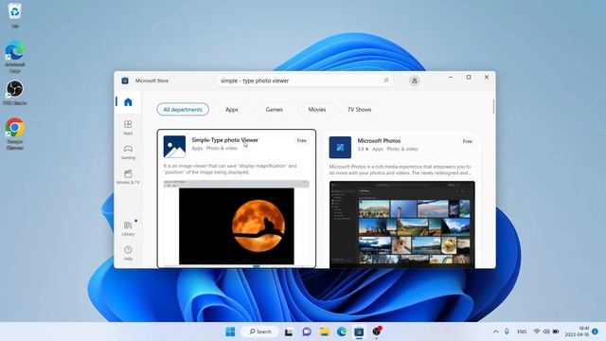Click the search field containing 'simple - type photo viewer'
The height and width of the screenshot is (341, 606).
click(305, 81)
